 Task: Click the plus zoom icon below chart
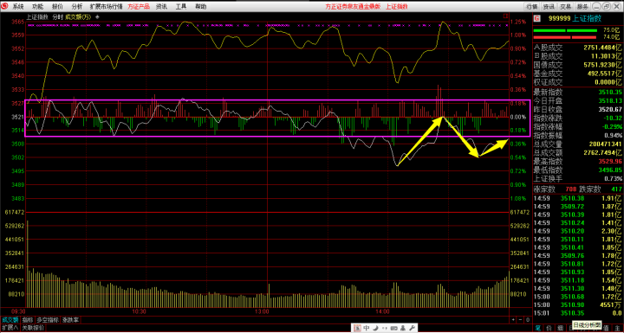point(513,320)
